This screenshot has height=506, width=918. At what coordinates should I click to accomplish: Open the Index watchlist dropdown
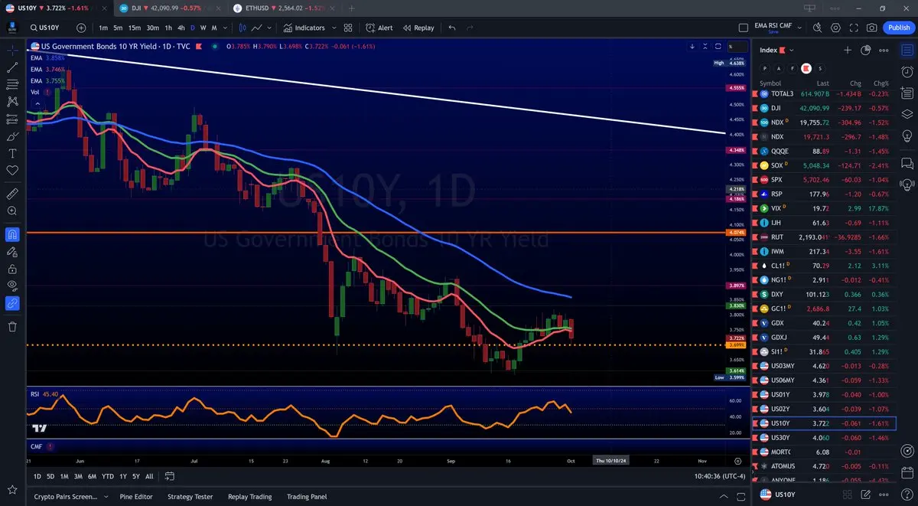(791, 51)
